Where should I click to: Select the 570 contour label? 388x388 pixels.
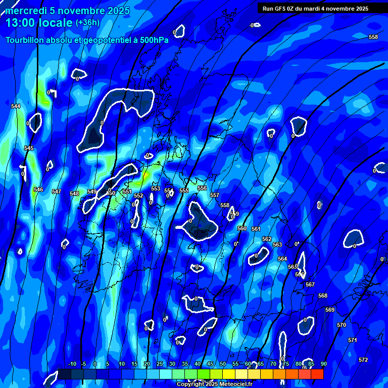(342, 325)
